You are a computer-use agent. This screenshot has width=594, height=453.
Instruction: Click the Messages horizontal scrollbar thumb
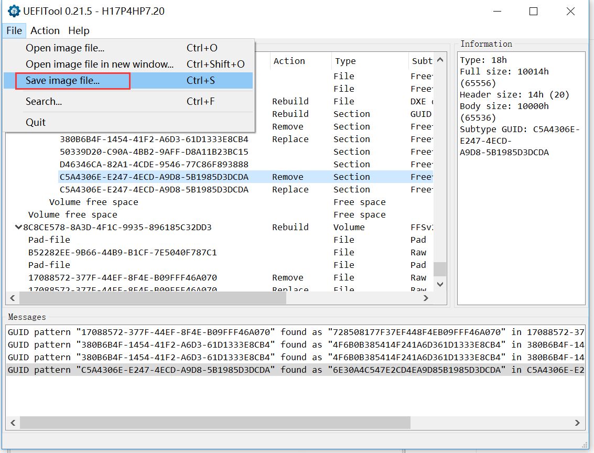point(215,423)
